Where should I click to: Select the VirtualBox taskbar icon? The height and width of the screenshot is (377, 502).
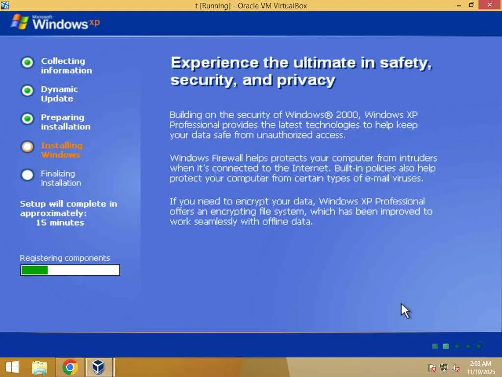tap(99, 367)
